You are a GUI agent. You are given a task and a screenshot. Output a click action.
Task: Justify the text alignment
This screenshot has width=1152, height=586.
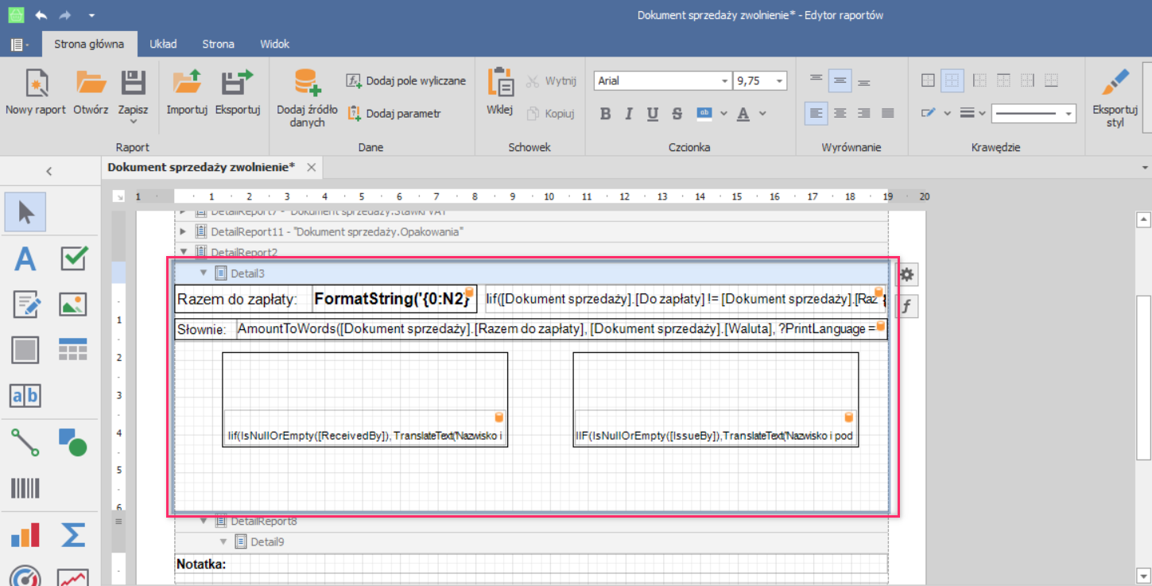point(888,114)
